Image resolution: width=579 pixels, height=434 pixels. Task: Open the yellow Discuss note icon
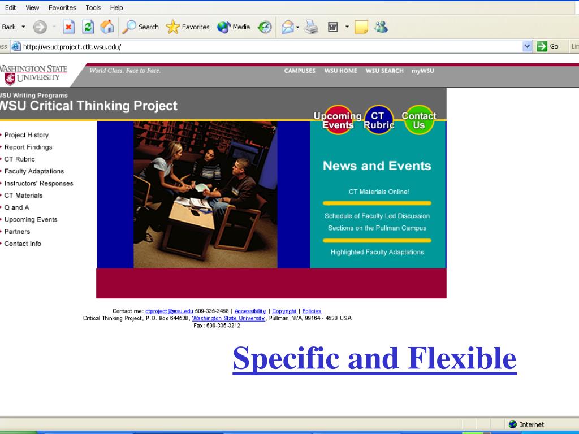[361, 27]
